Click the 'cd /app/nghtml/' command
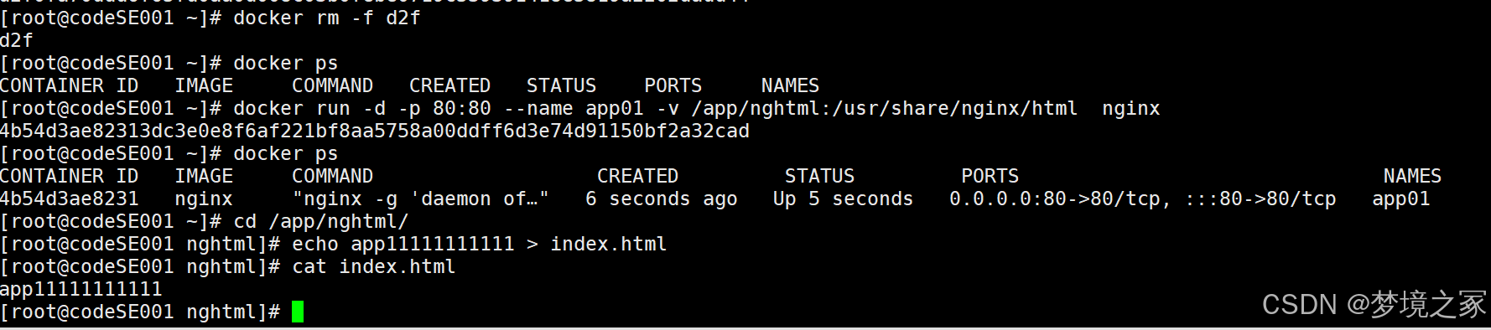The image size is (1491, 330). (320, 221)
